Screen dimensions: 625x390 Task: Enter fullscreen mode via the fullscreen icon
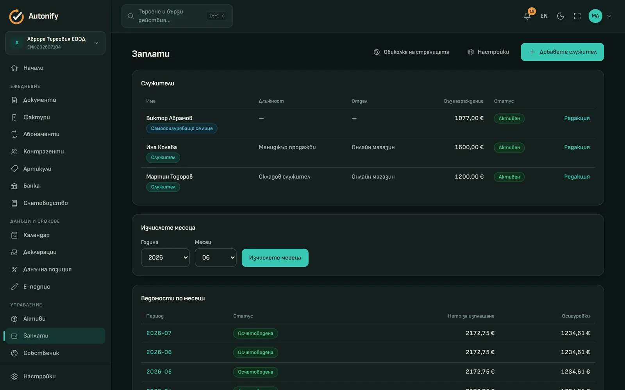(x=577, y=16)
